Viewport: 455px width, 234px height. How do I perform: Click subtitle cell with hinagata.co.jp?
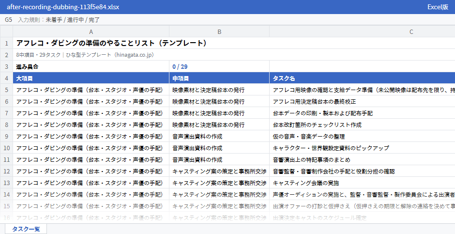85,55
